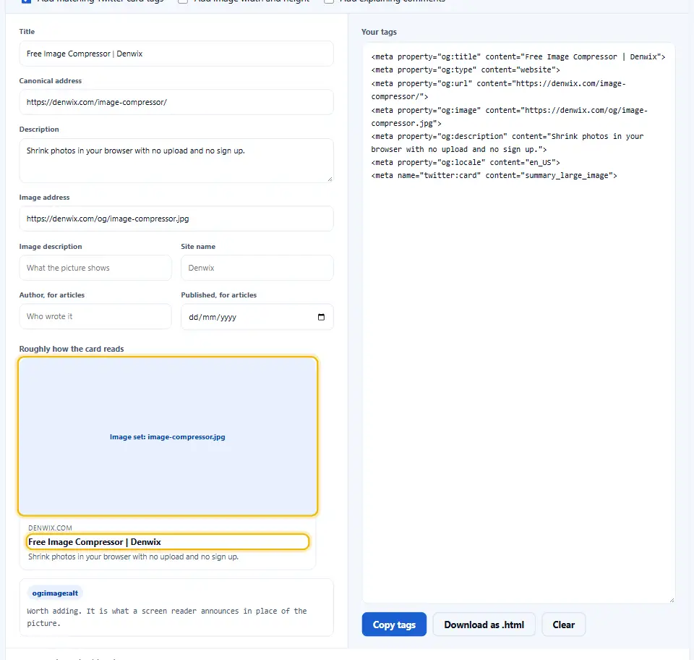Click inside the Description text area

click(x=176, y=161)
